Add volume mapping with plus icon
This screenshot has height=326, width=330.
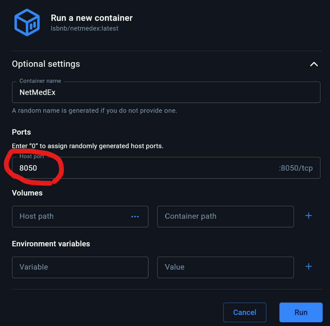click(x=308, y=216)
